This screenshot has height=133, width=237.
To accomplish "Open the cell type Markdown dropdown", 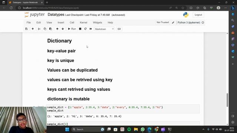I will 104,29.
